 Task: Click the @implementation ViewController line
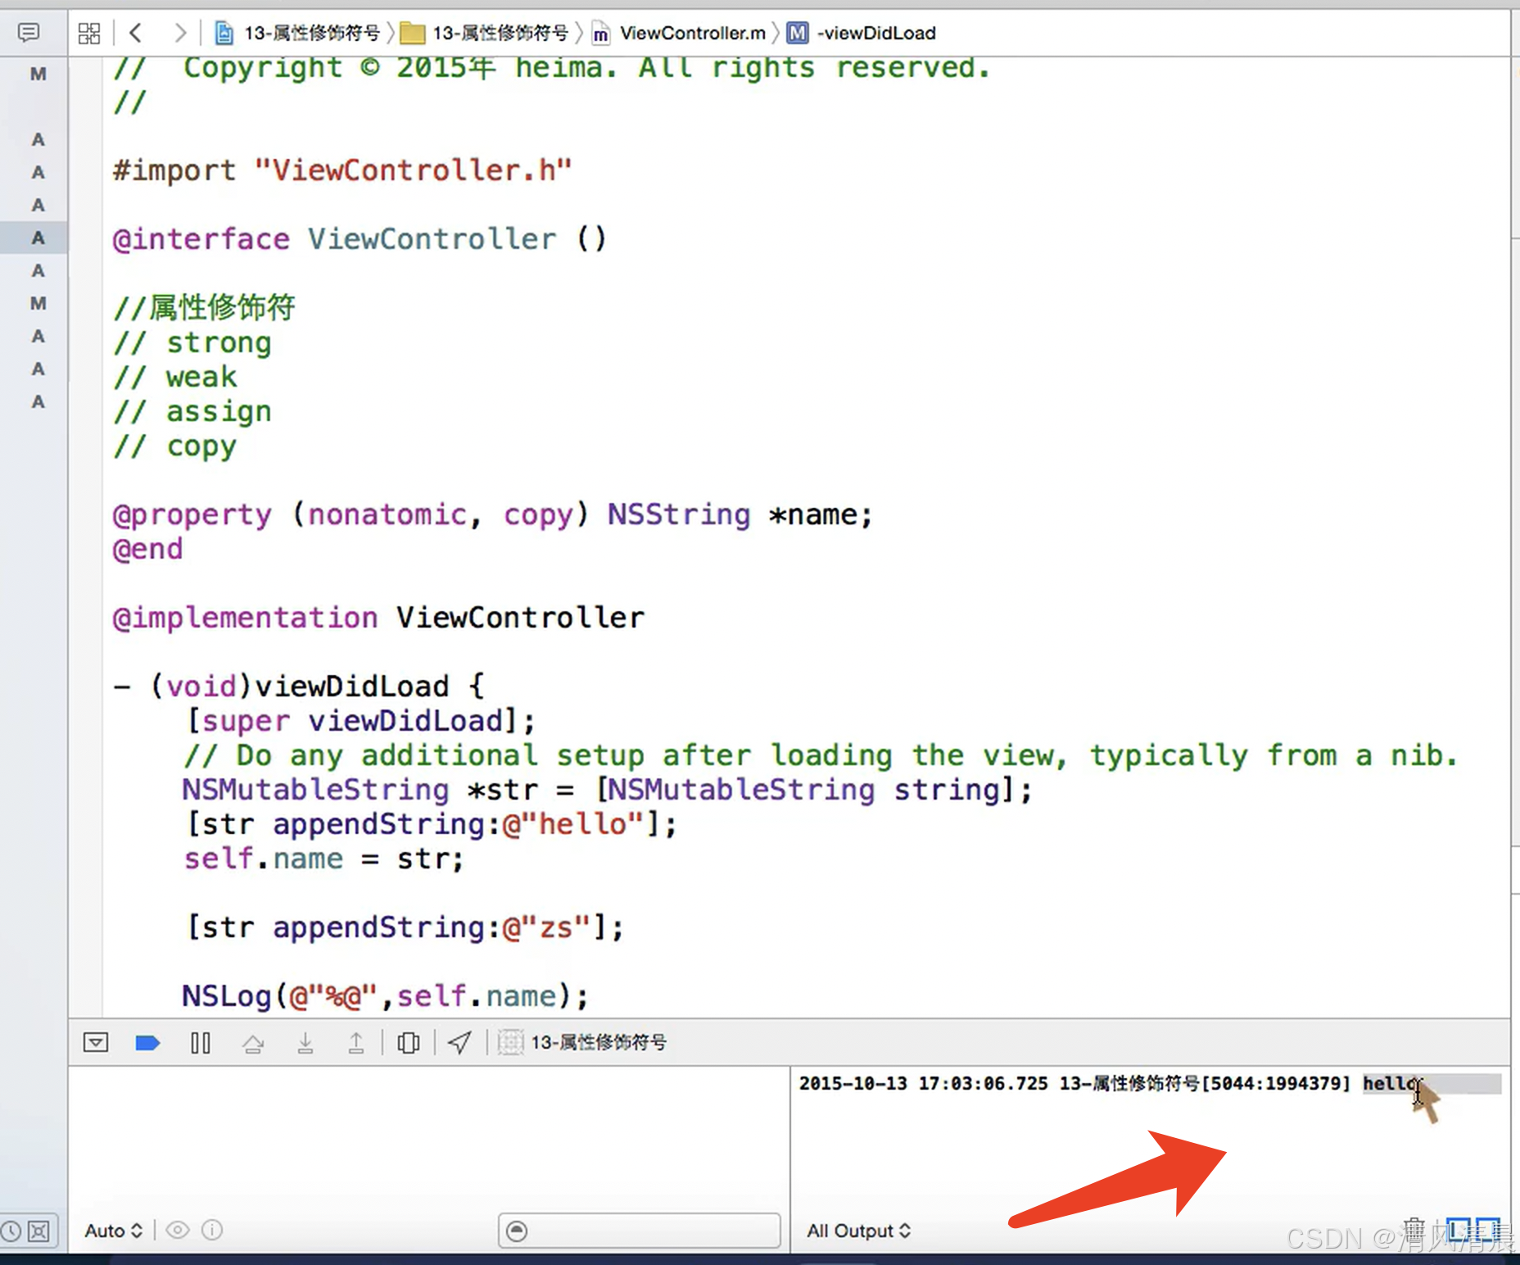[x=378, y=618]
